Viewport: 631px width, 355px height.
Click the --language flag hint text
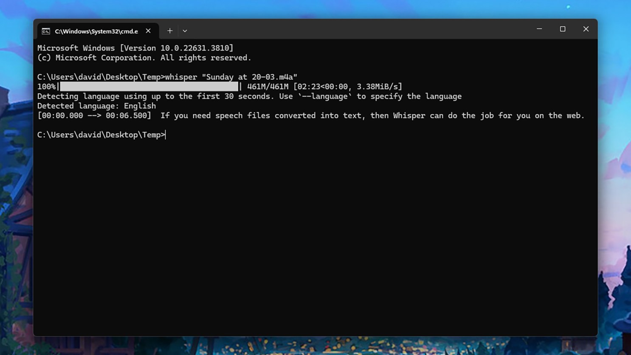[327, 96]
